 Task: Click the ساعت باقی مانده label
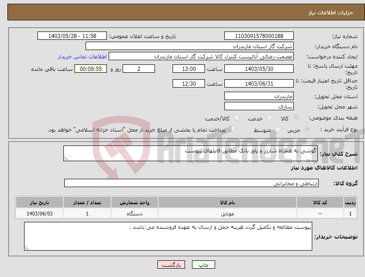[52, 69]
